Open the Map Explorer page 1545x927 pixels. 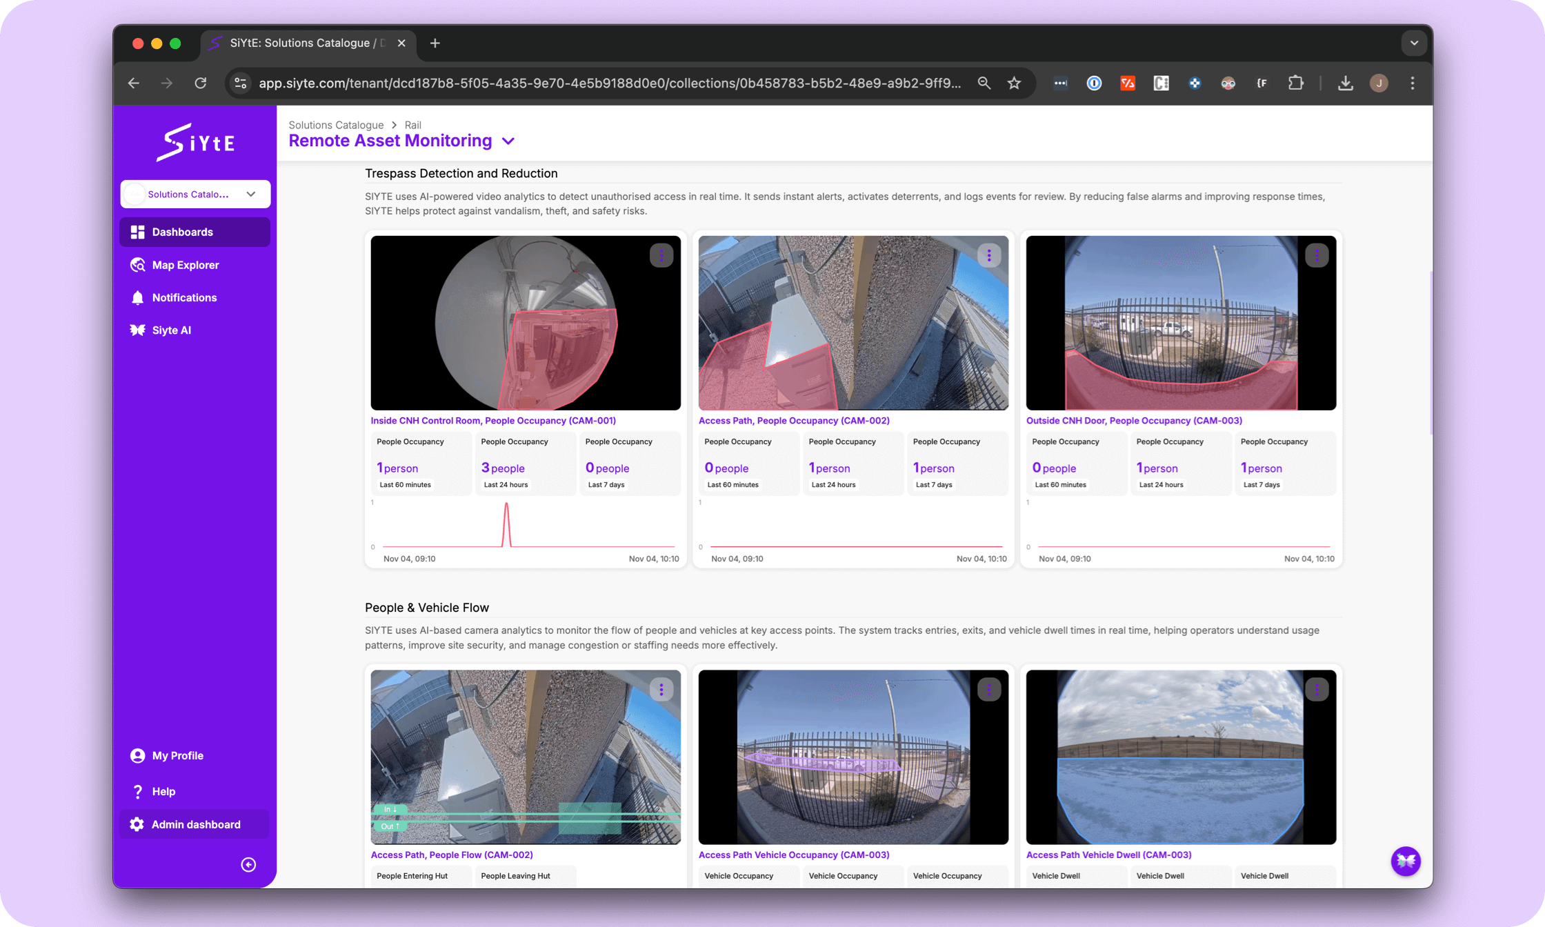(185, 265)
